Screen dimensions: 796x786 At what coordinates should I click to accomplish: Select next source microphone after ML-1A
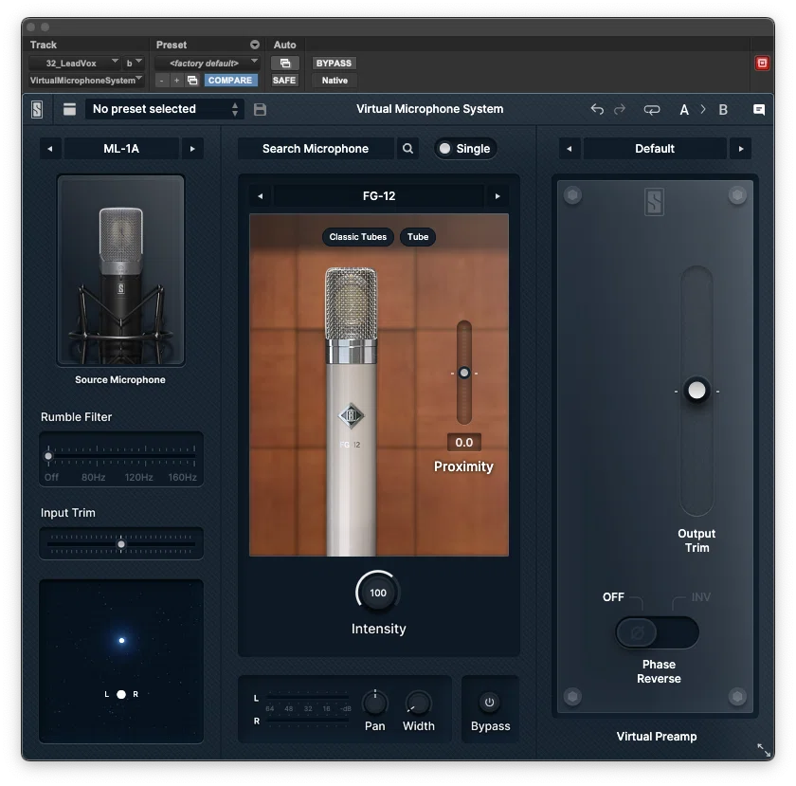click(192, 149)
